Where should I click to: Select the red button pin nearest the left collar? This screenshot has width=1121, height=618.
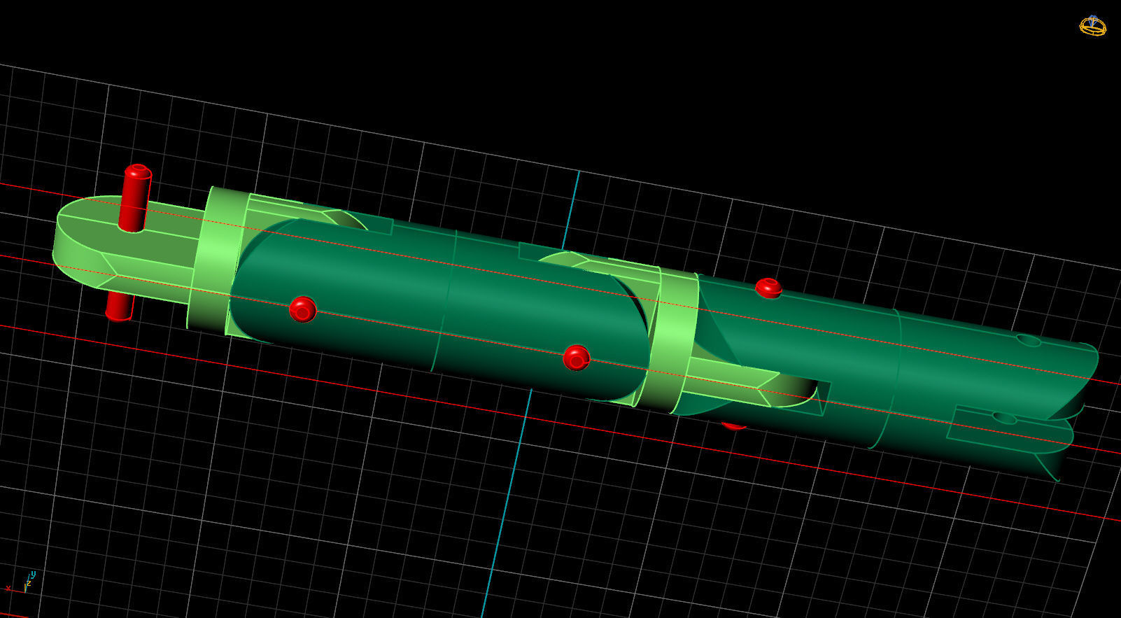click(x=302, y=309)
